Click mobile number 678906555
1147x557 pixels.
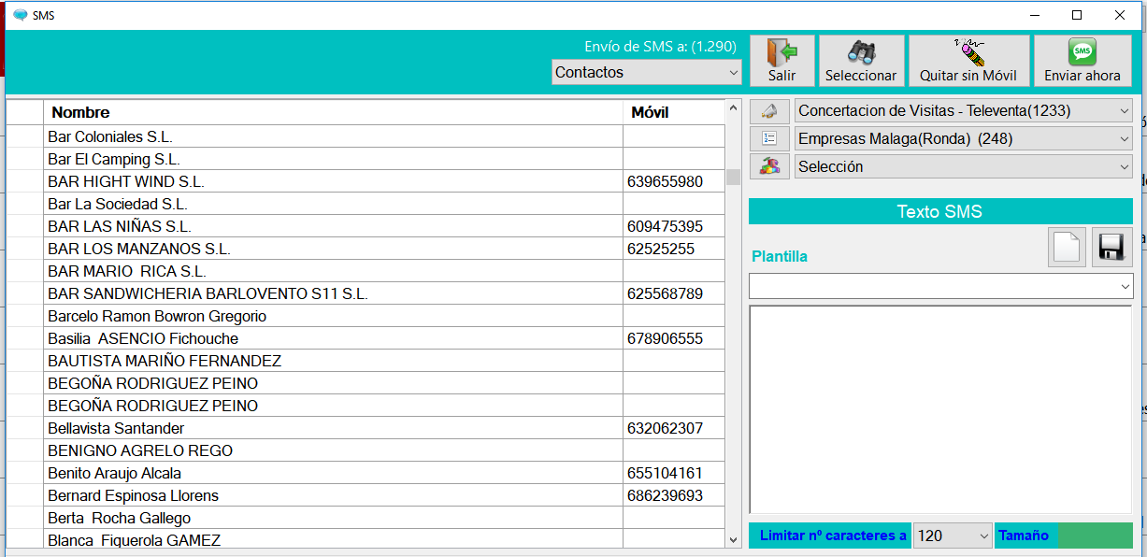(665, 338)
